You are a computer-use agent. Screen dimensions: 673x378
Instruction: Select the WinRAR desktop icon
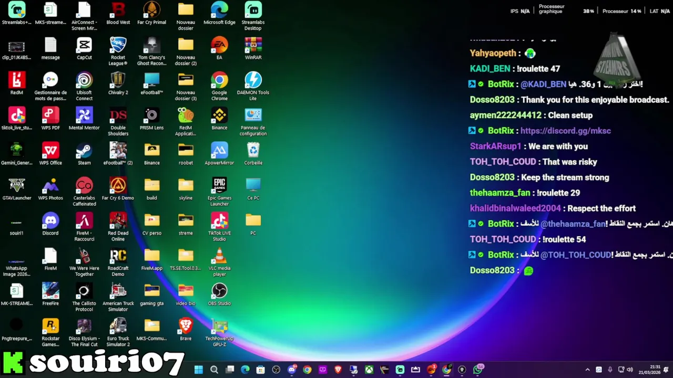point(253,48)
